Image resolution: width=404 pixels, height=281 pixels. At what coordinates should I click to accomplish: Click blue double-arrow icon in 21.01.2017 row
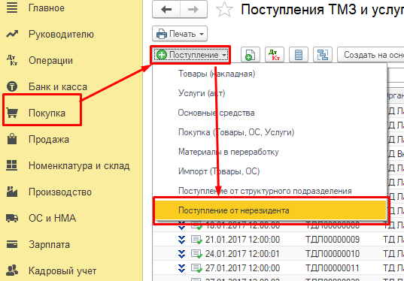click(x=181, y=240)
